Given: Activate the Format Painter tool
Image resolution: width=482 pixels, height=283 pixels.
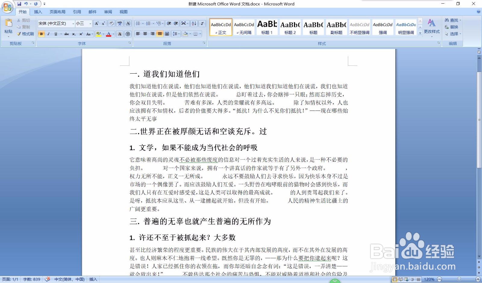Looking at the screenshot, I should tap(26, 34).
